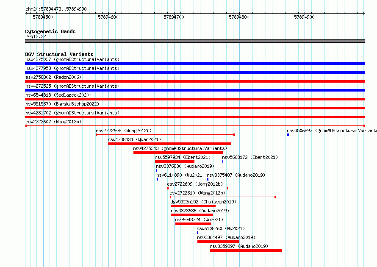The height and width of the screenshot is (267, 377).
Task: Click the small blue marker under nsv5668172
Action: [223, 161]
